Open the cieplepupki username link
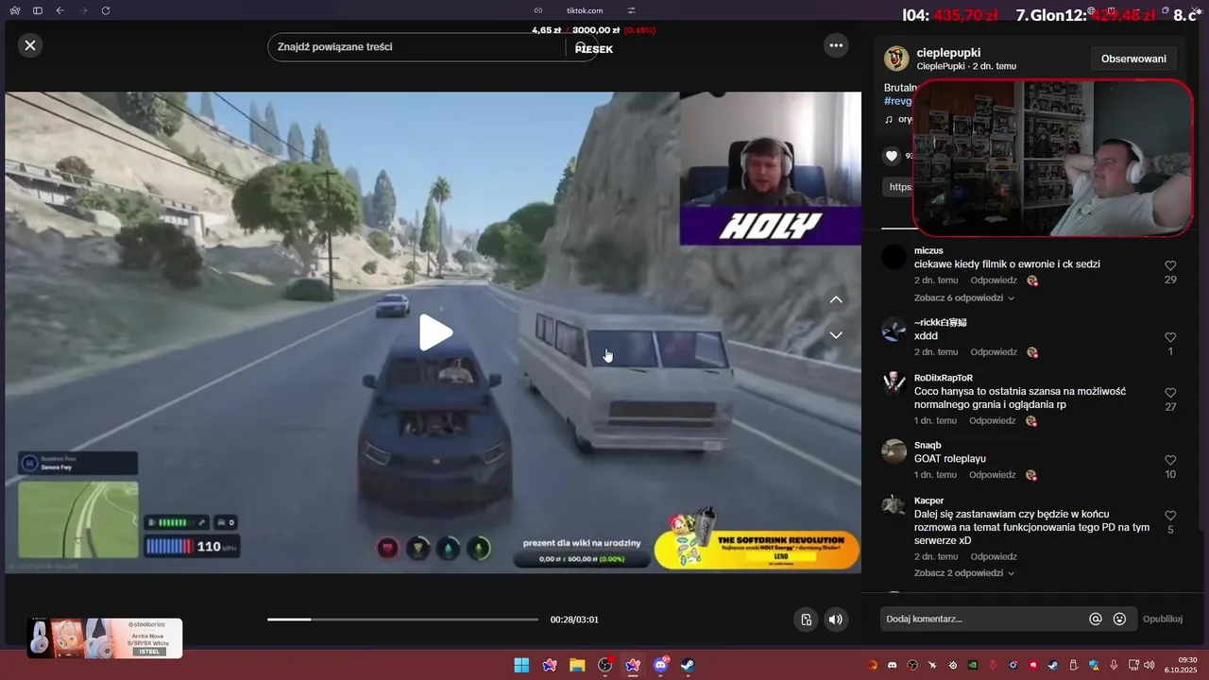1209x680 pixels. (948, 52)
